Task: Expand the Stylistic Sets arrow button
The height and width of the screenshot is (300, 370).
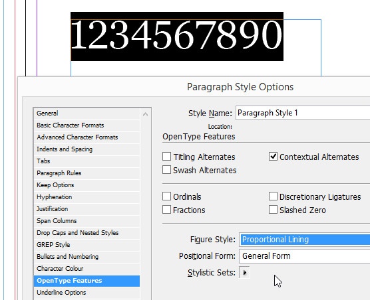Action: click(244, 273)
